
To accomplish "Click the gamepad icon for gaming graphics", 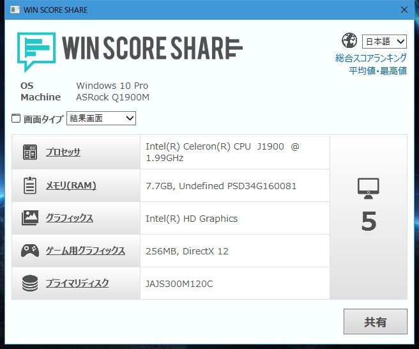I will (29, 251).
